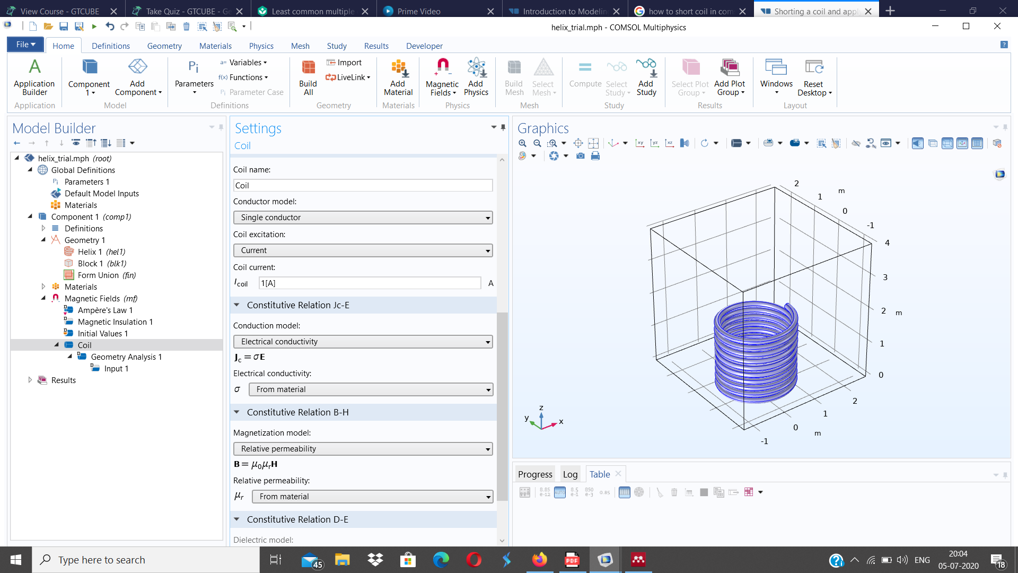1018x573 pixels.
Task: Click the Coil current input field
Action: (370, 283)
